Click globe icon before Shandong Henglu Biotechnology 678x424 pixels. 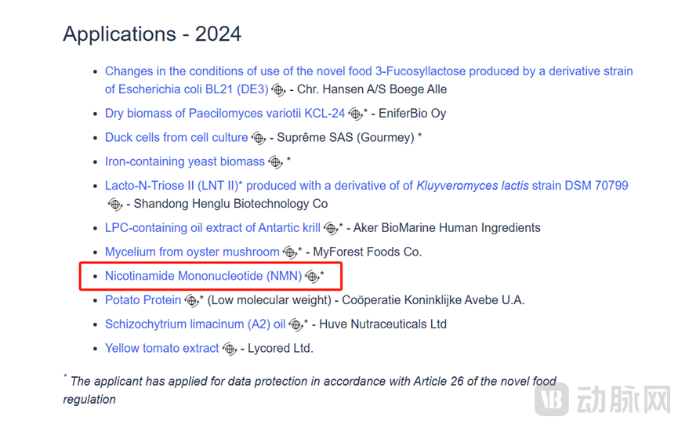pyautogui.click(x=115, y=204)
